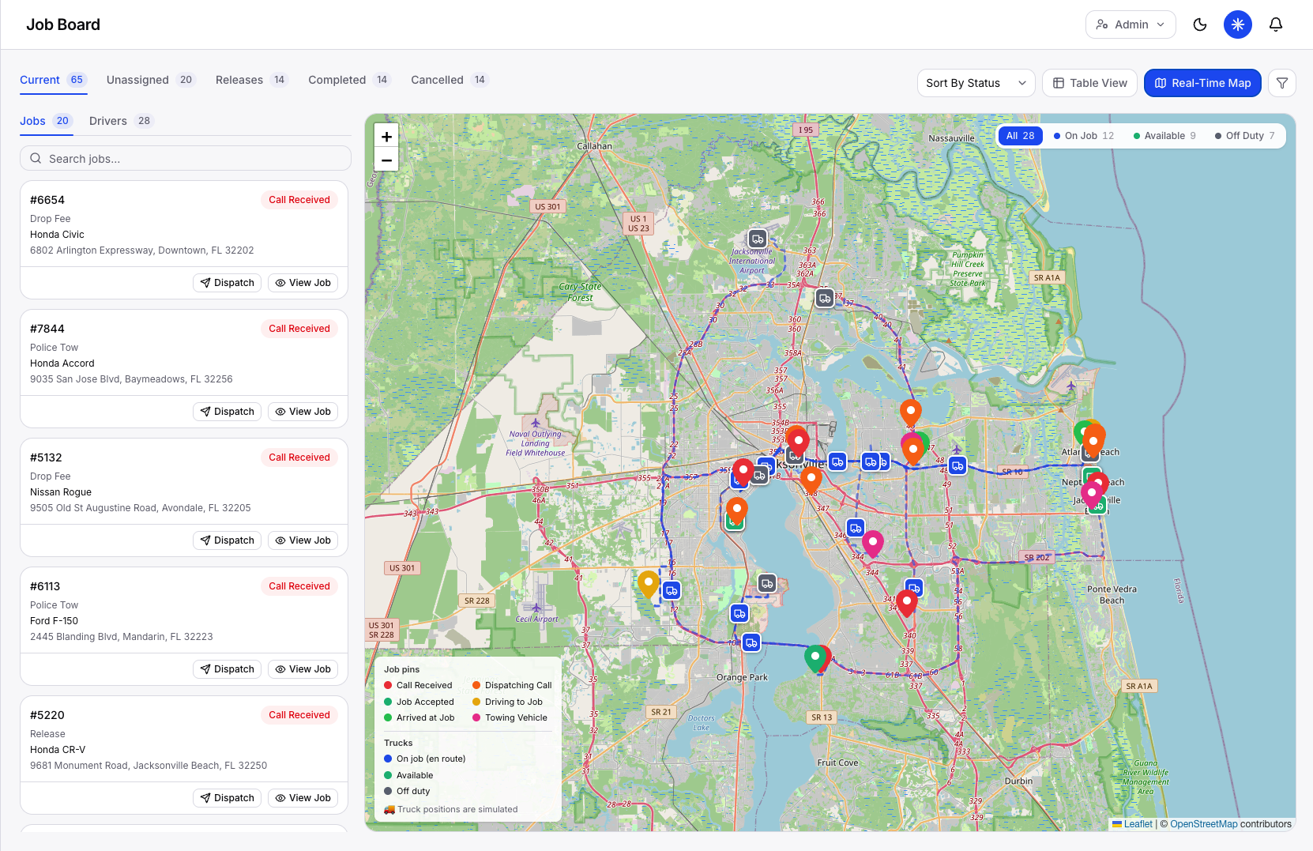Image resolution: width=1313 pixels, height=851 pixels.
Task: Click the search magnifier icon
Action: [x=36, y=159]
